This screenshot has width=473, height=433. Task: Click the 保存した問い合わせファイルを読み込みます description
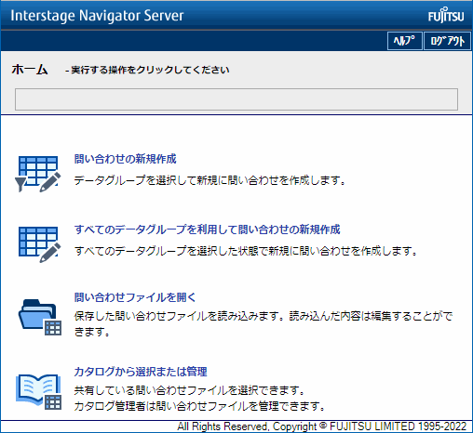pos(264,324)
